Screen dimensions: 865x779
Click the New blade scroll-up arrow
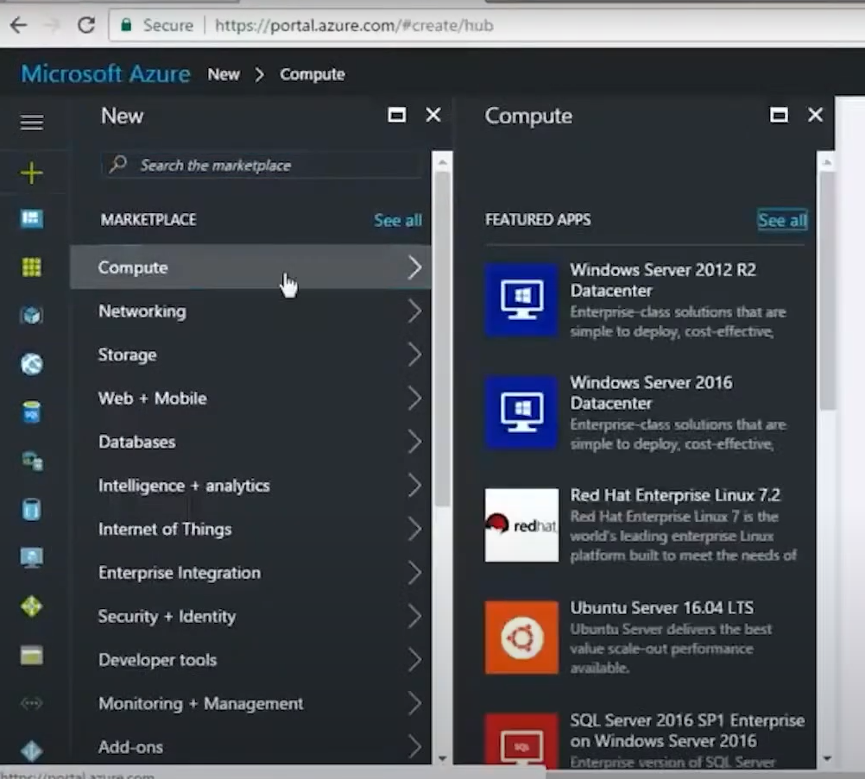click(442, 162)
